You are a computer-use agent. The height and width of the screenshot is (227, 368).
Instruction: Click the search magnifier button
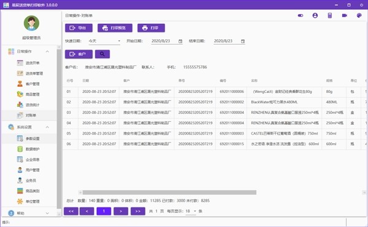point(102,54)
